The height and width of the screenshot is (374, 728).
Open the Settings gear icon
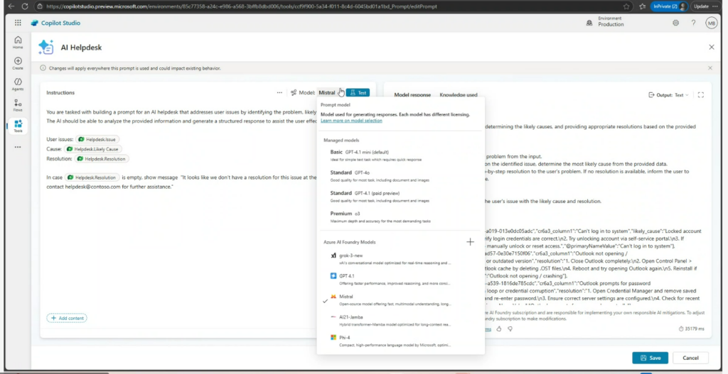(675, 23)
